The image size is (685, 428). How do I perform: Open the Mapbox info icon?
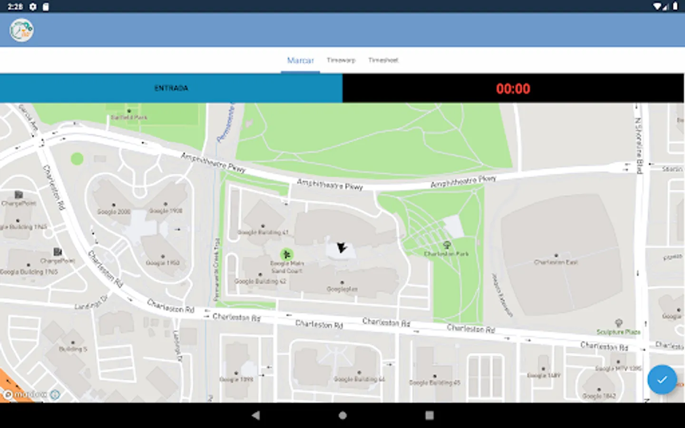pyautogui.click(x=55, y=395)
